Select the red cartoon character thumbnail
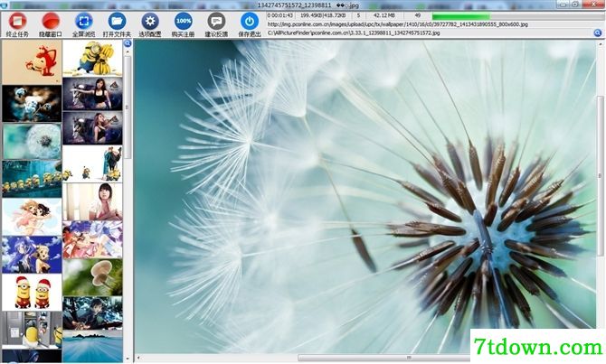The height and width of the screenshot is (364, 606). tap(32, 62)
